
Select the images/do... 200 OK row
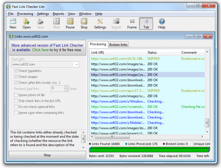coord(147,128)
